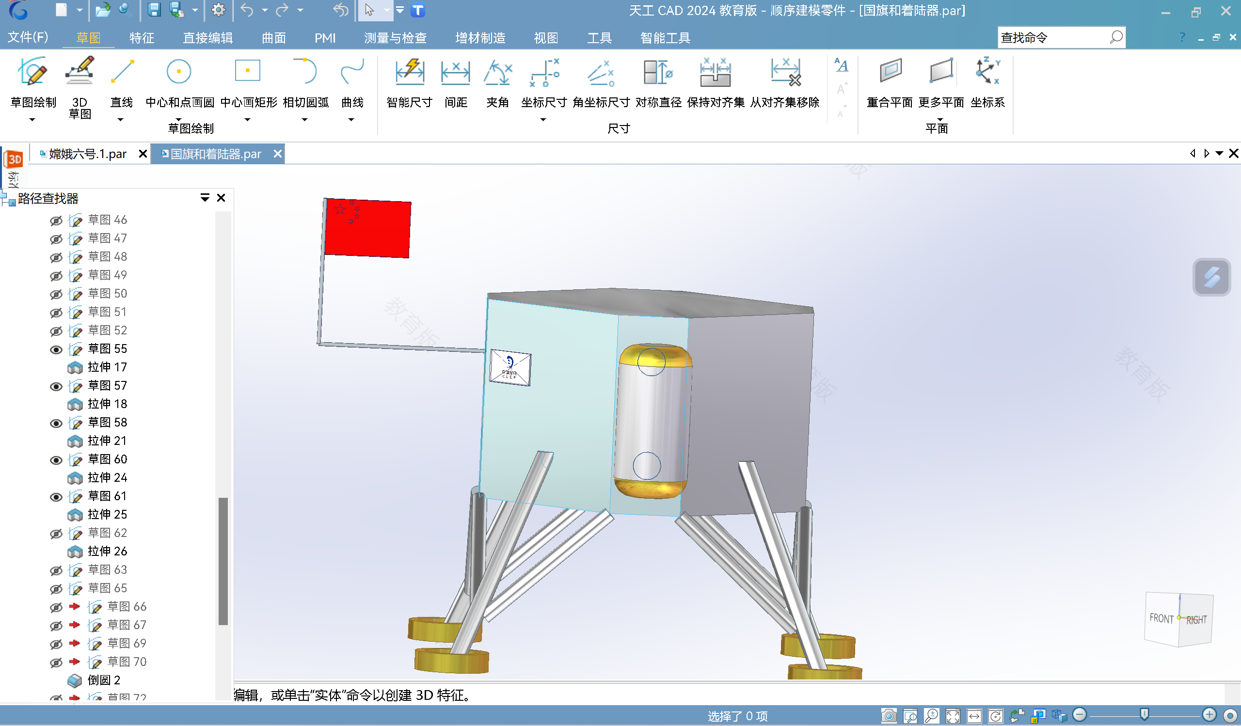Choose the 中心画矩形 rectangle tool
The height and width of the screenshot is (726, 1241).
pos(248,82)
